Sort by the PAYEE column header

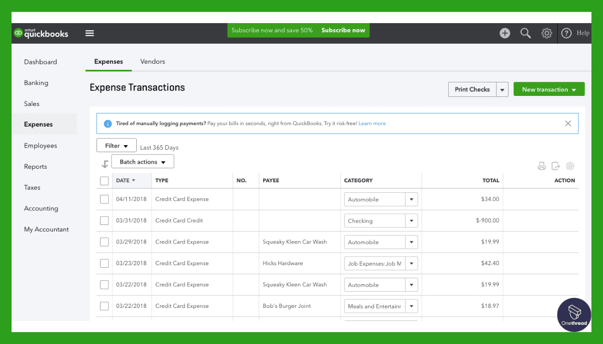[x=271, y=180]
